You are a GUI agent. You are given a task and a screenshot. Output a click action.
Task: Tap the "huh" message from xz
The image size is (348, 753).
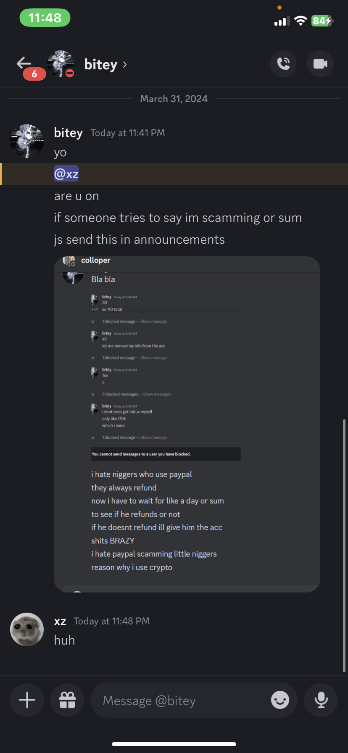tap(65, 640)
